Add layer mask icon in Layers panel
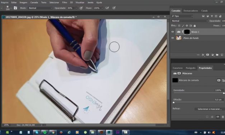225x135 pixels. point(207,55)
